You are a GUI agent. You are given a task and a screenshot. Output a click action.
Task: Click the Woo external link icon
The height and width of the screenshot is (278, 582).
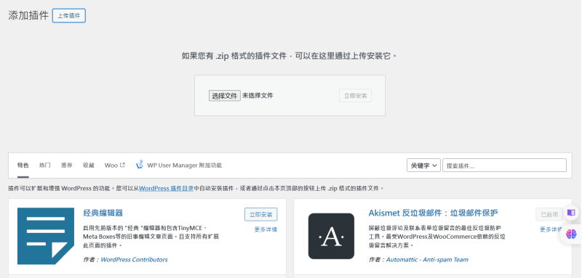[123, 165]
